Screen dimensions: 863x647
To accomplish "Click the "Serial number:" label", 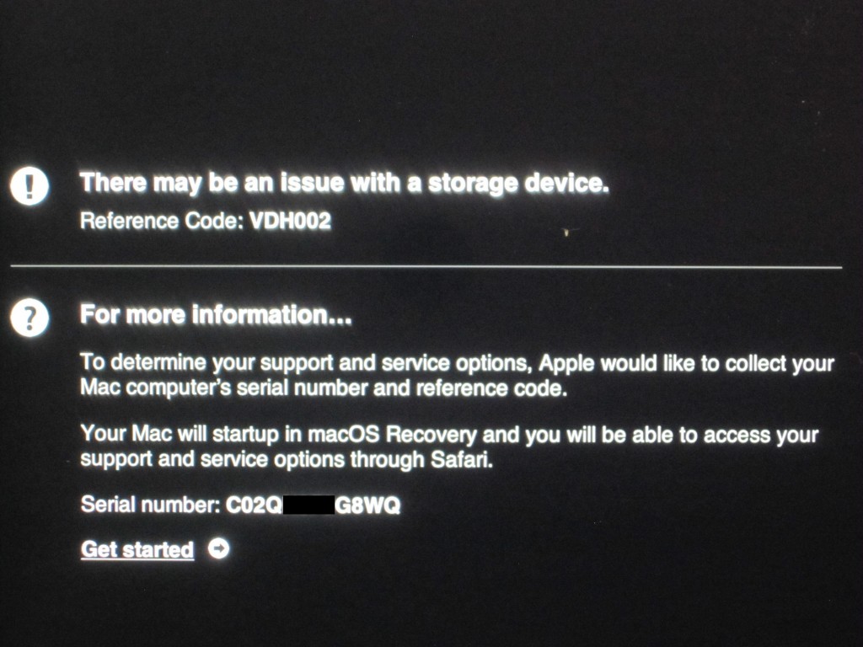I will coord(150,505).
